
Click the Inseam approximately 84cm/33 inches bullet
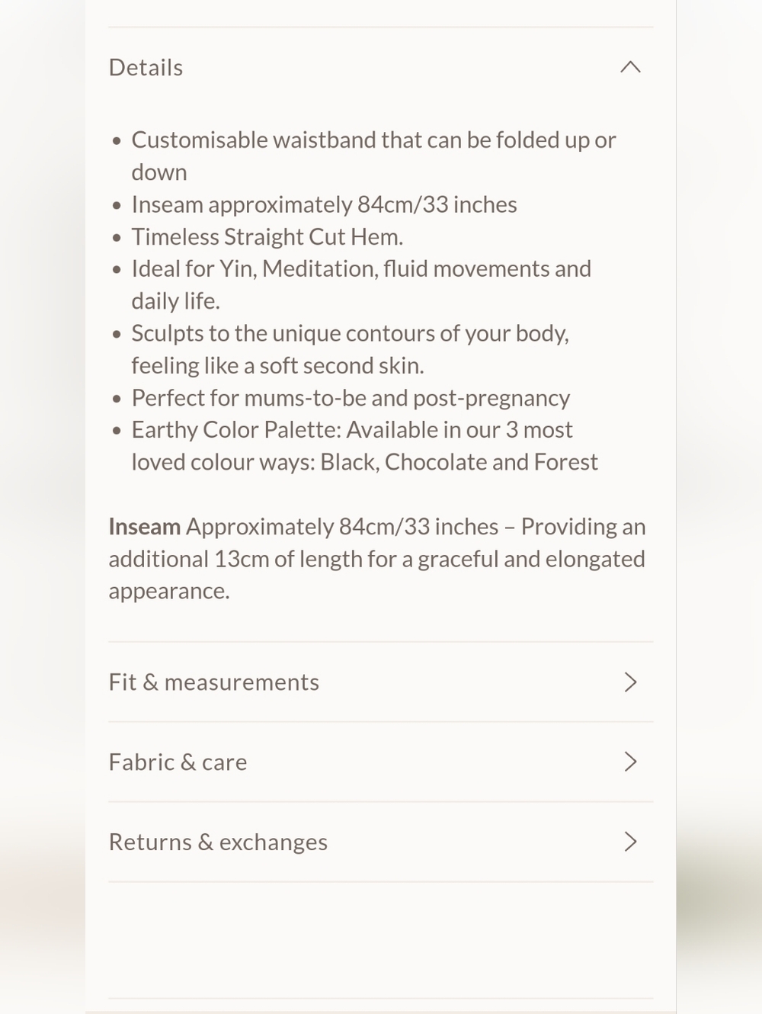click(324, 204)
